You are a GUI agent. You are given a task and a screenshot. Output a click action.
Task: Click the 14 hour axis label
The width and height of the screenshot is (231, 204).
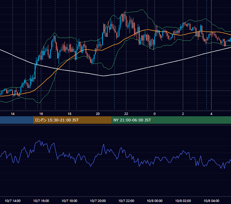point(13,114)
